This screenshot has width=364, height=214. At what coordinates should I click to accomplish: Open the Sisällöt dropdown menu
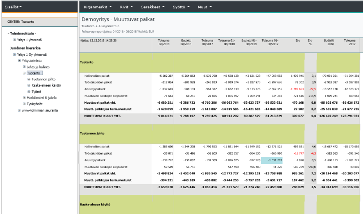[13, 7]
